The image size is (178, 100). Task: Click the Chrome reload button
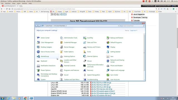[x=7, y=9]
